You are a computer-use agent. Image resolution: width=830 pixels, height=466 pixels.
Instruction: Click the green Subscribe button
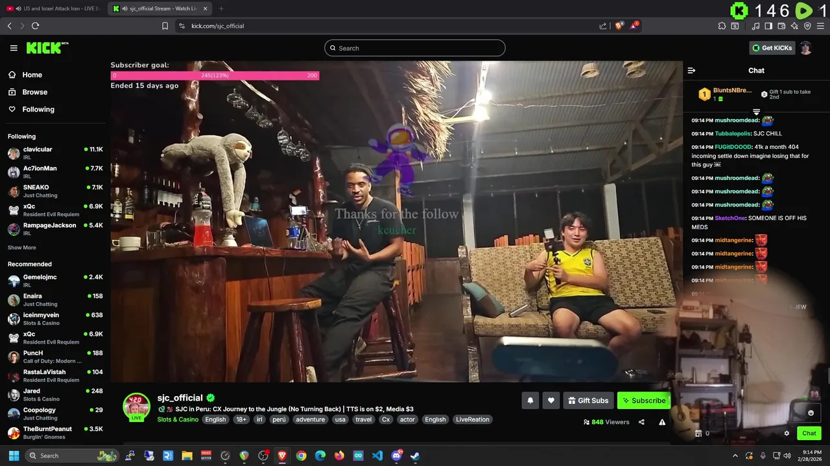coord(643,401)
